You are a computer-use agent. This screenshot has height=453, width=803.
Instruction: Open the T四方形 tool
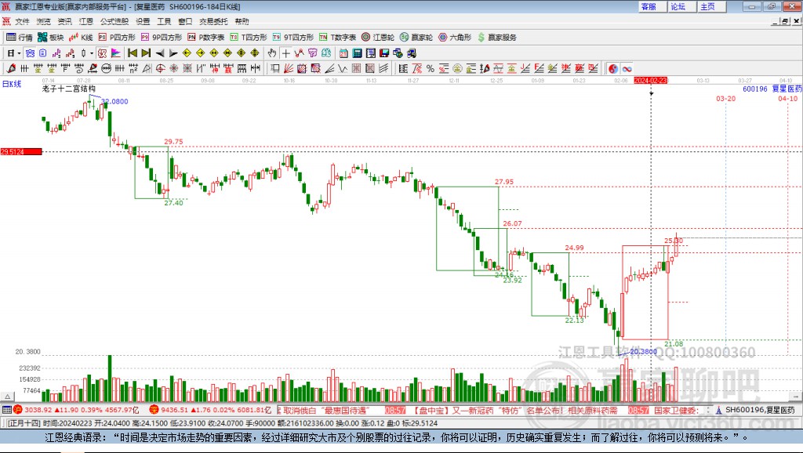tap(249, 38)
